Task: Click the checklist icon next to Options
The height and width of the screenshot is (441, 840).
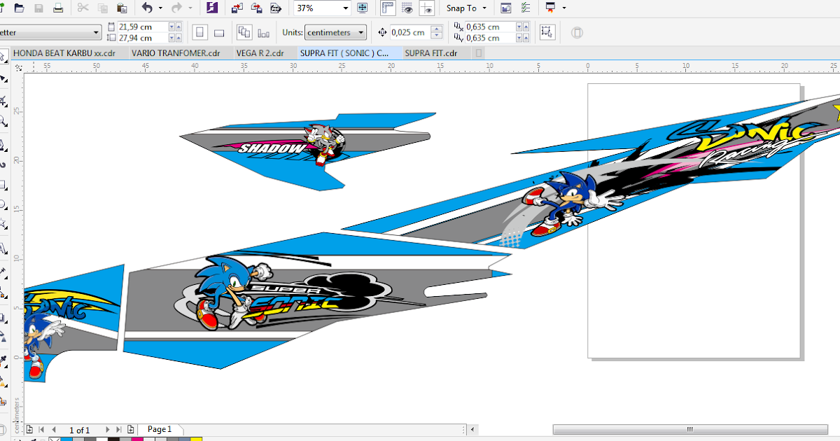Action: [526, 8]
